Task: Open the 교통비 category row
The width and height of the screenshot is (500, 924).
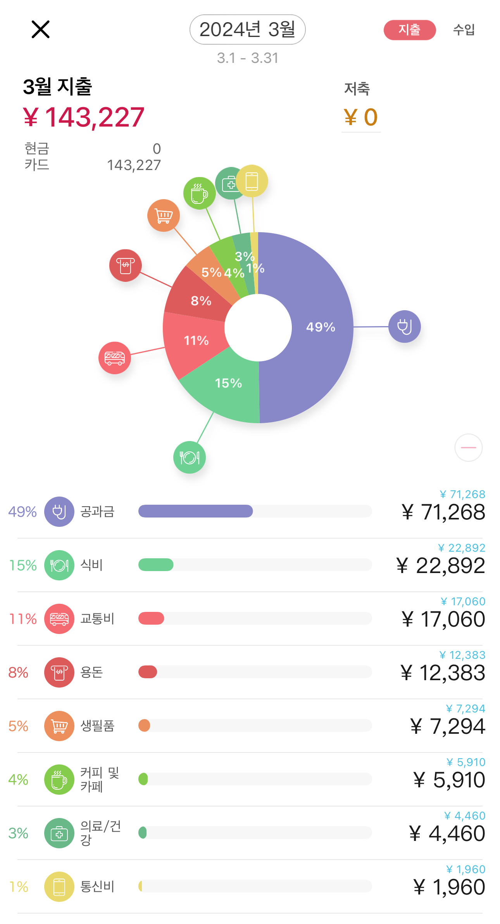Action: [x=250, y=618]
